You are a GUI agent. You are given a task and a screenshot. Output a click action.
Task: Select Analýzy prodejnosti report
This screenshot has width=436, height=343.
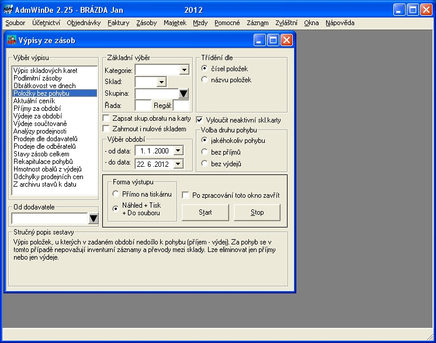click(x=55, y=131)
